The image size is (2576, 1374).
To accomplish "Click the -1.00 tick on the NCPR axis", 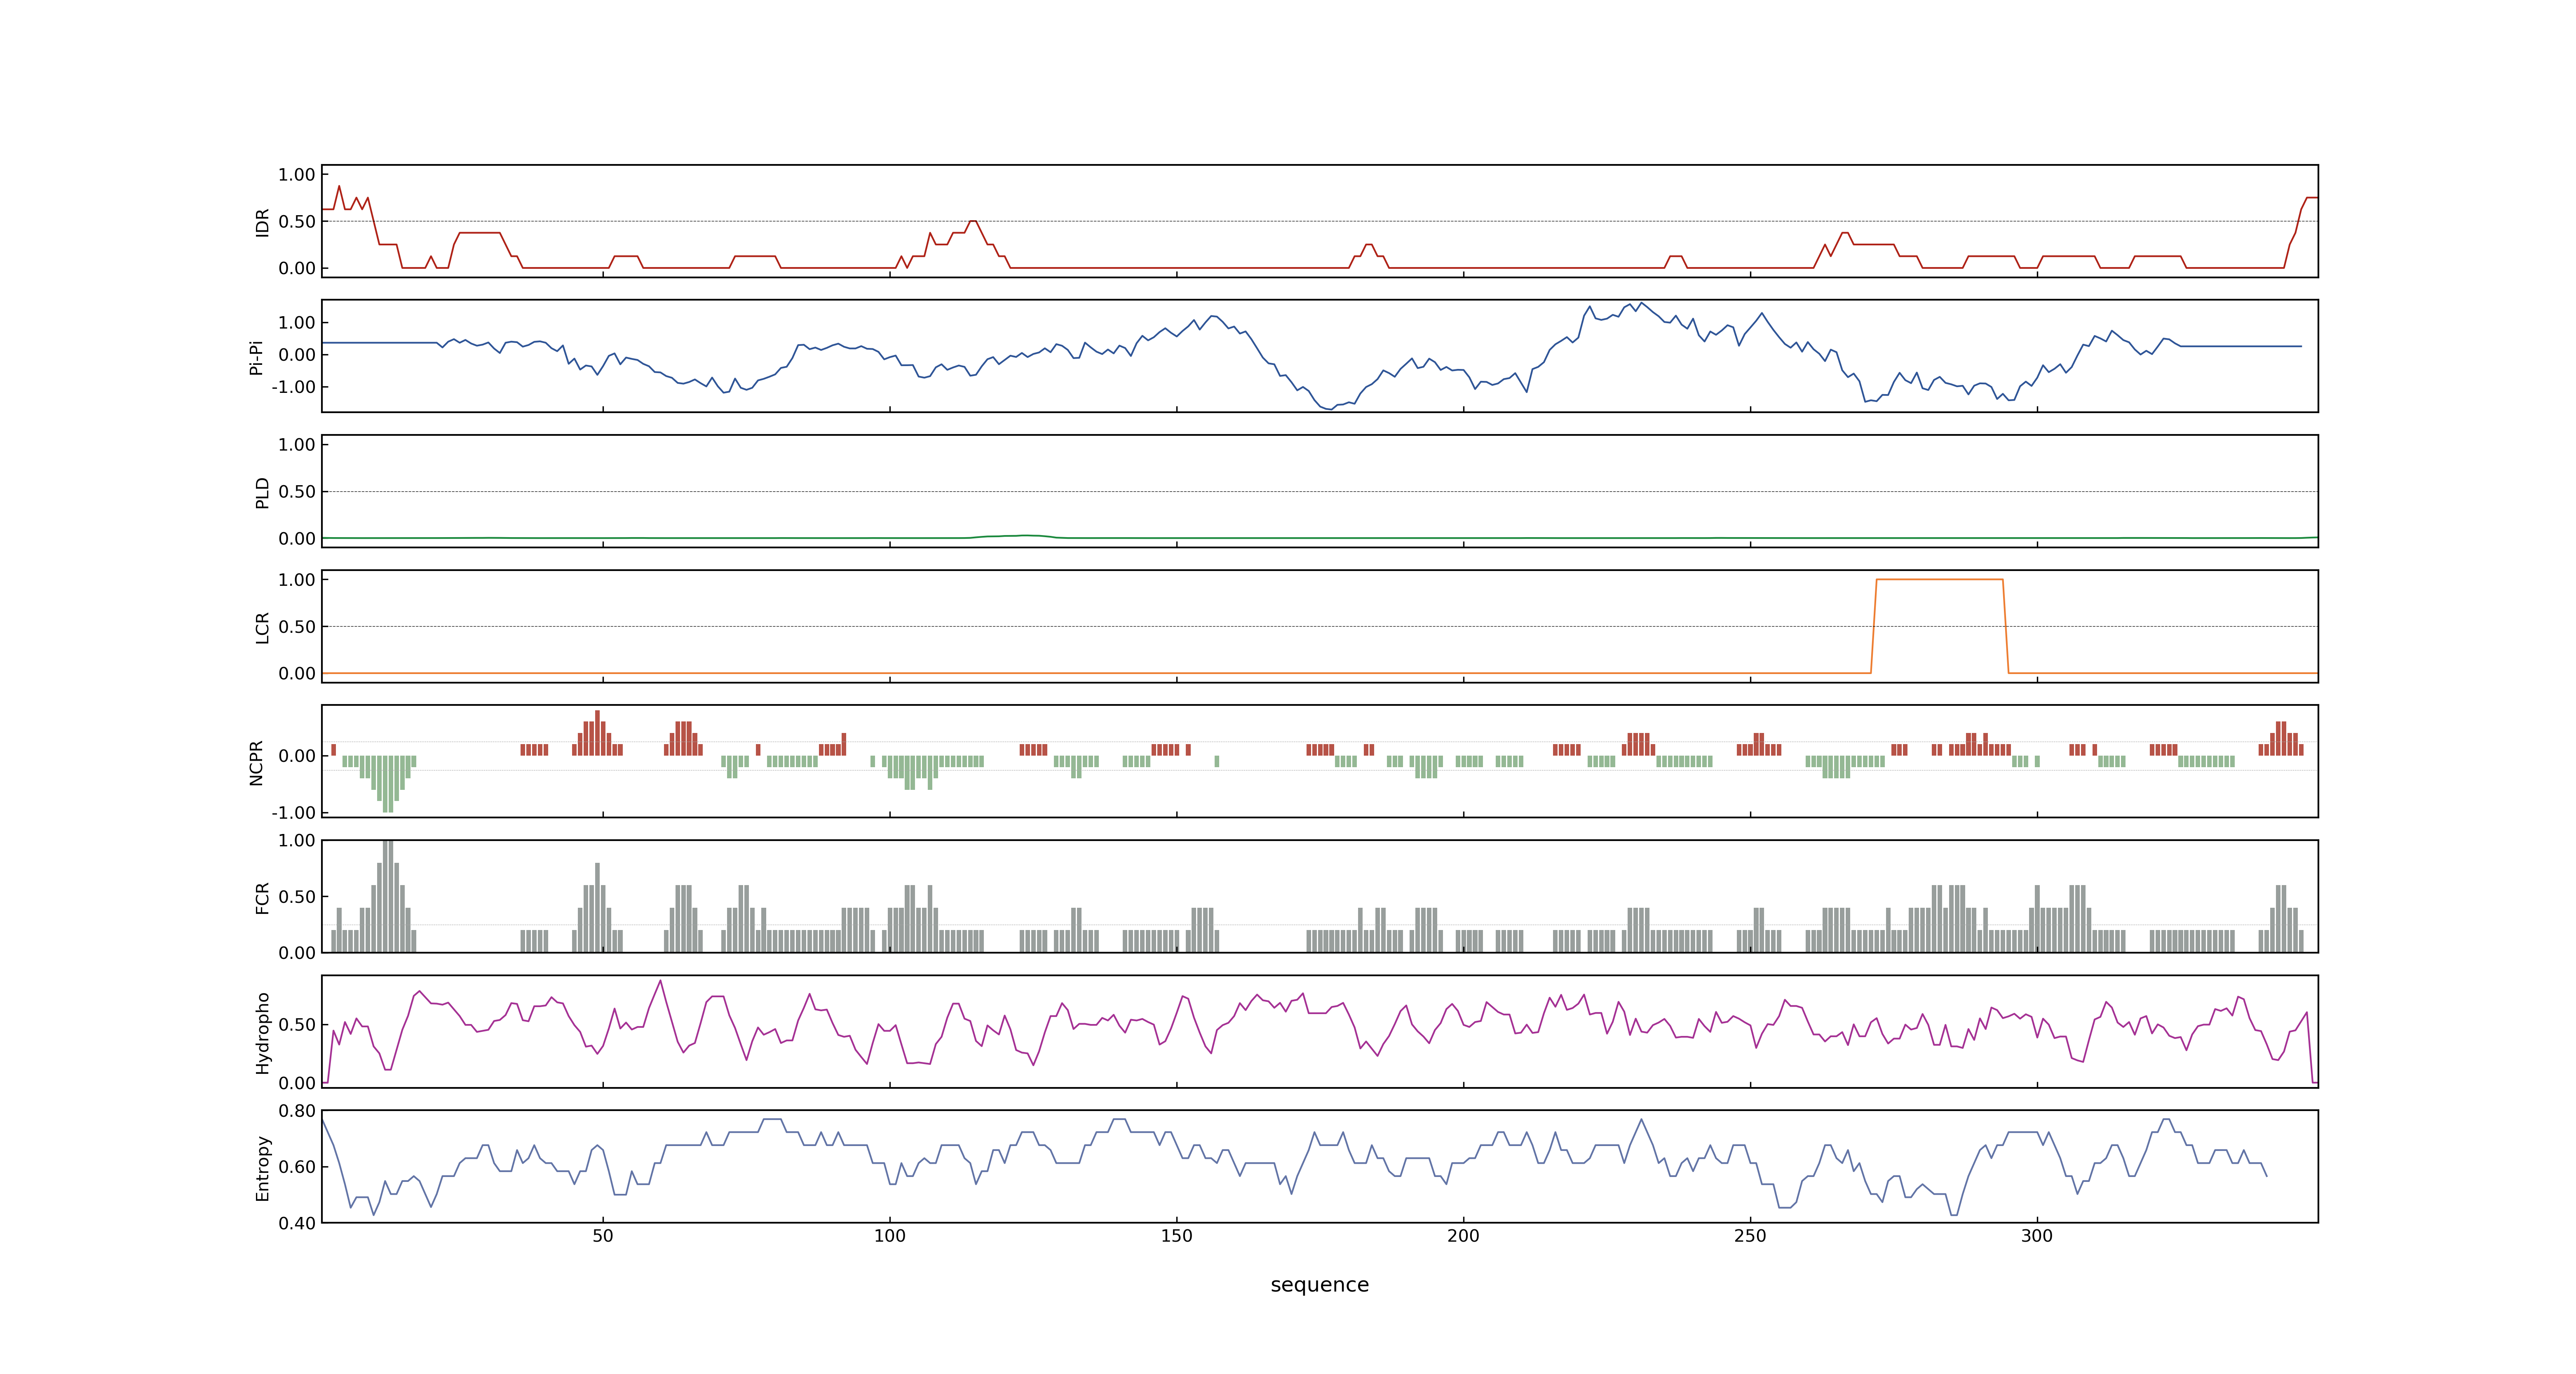I will tap(293, 813).
